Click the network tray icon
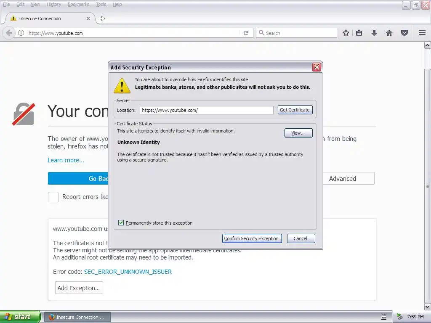Screen dimensions: 431x323 coord(400,317)
